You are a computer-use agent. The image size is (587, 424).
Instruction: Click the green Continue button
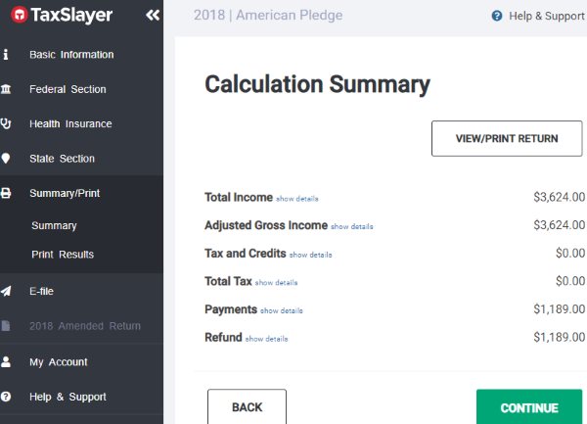(528, 407)
